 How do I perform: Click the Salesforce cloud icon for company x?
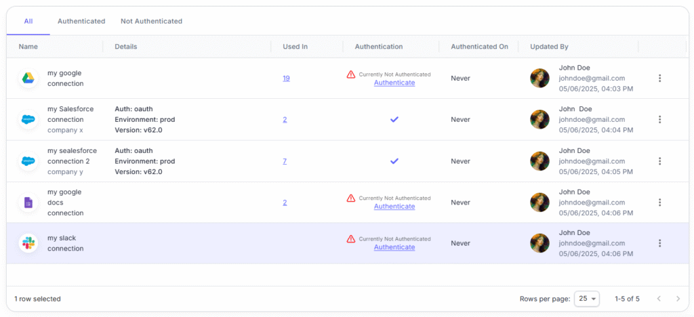coord(28,119)
